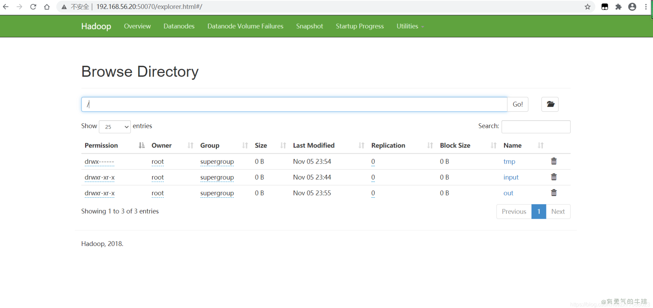Open Datanode Volume Failures in navbar

point(245,26)
